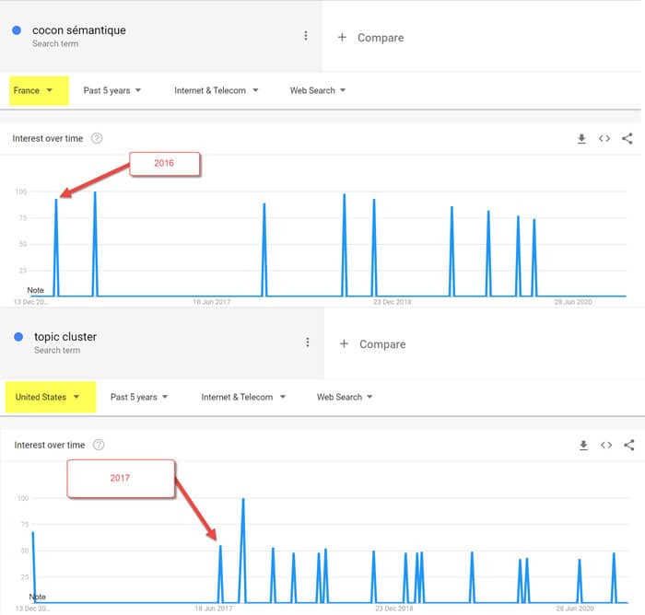Screen dimensions: 645x615
Task: Open the upper Internet & Telecom category filter
Action: point(217,90)
